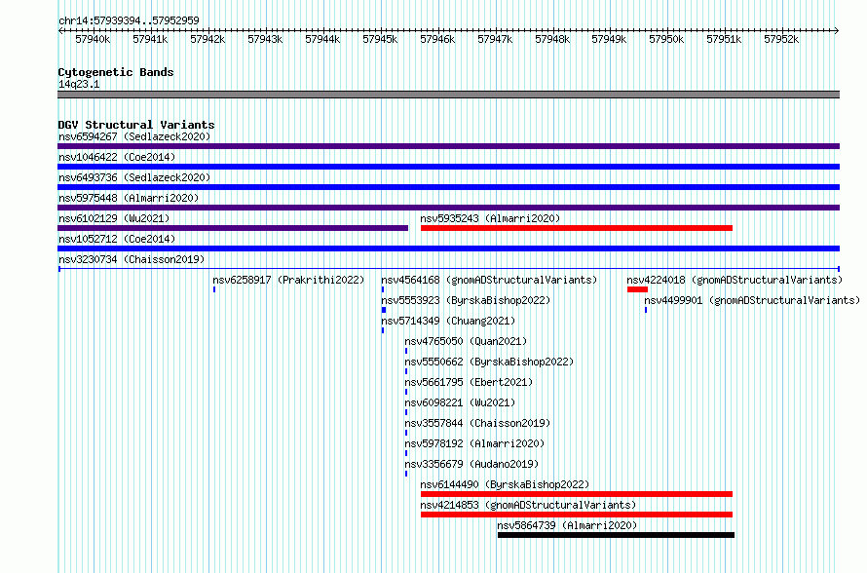Click nsv3557844 (Chaisson2019) label

click(x=477, y=423)
